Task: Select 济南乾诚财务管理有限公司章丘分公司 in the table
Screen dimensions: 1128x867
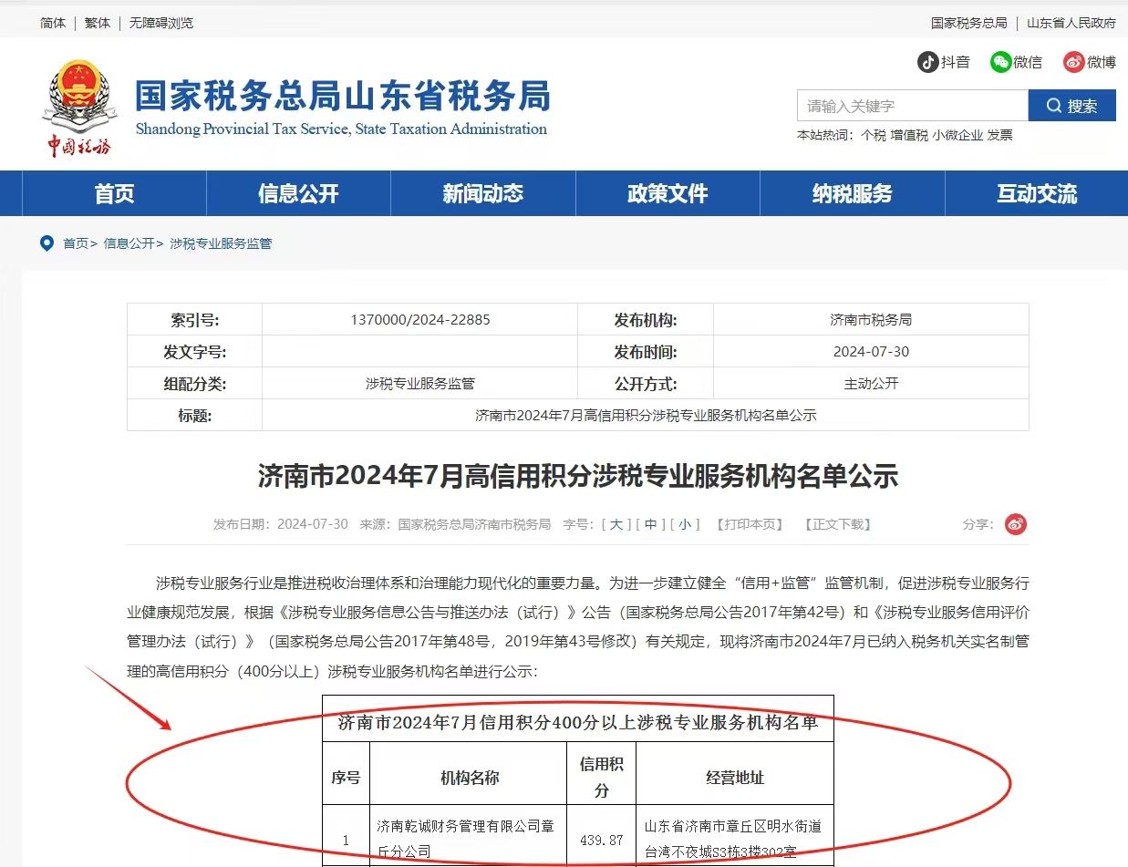Action: 467,840
